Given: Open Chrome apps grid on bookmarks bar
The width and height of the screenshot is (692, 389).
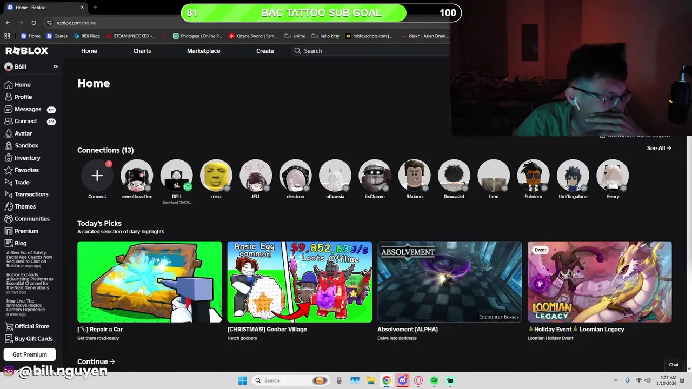Looking at the screenshot, I should click(7, 36).
